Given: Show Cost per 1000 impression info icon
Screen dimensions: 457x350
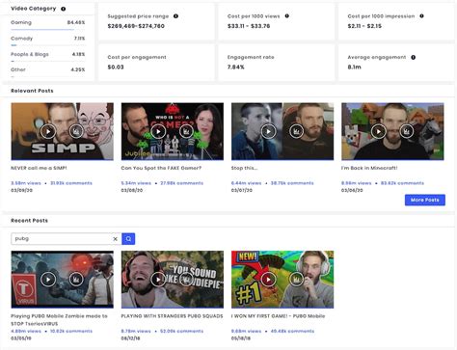Looking at the screenshot, I should pyautogui.click(x=421, y=15).
